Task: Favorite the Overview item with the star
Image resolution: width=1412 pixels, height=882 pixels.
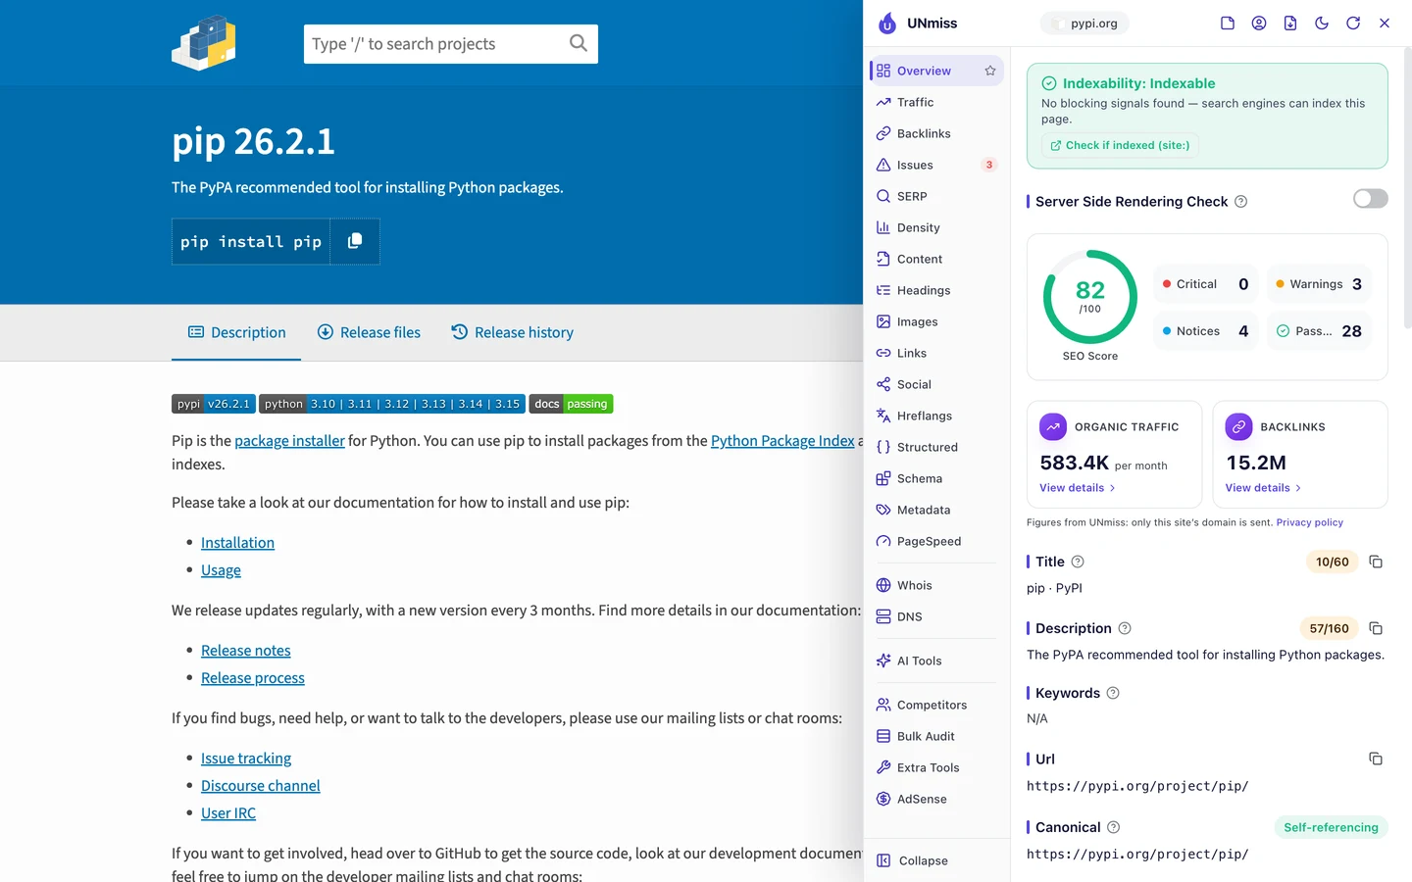Action: 990,71
